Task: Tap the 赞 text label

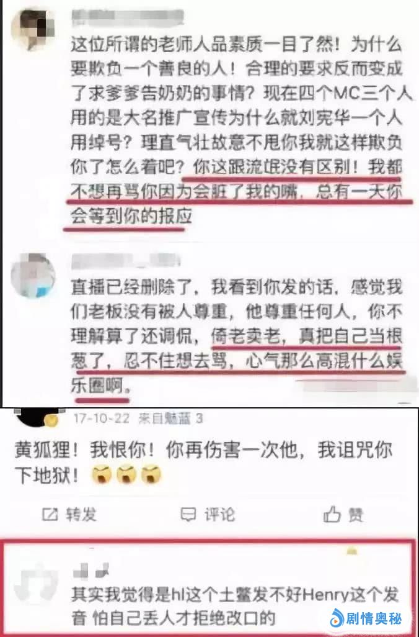Action: click(x=356, y=515)
